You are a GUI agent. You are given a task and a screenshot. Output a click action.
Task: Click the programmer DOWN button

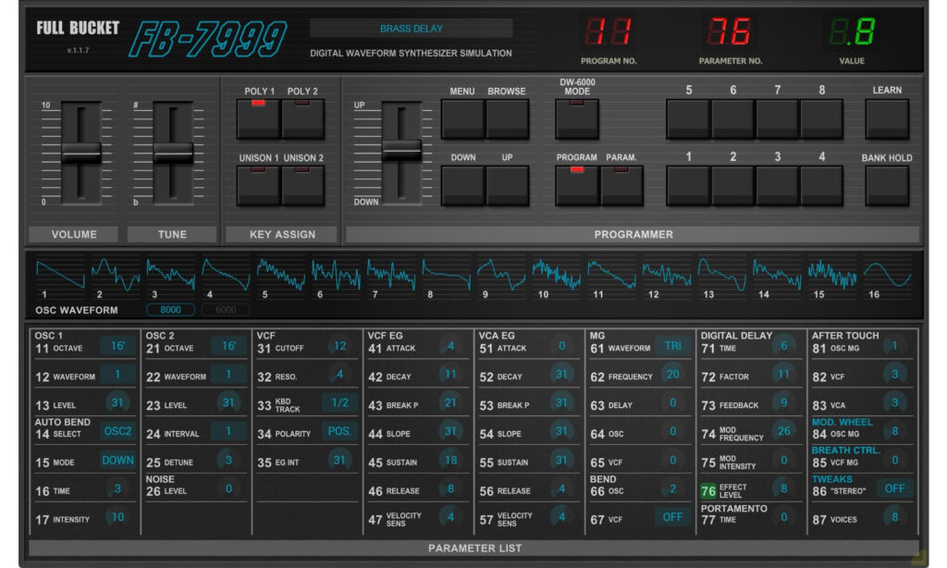point(462,186)
